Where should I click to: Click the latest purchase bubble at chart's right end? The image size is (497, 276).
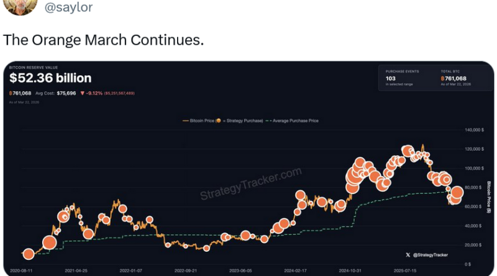click(457, 193)
